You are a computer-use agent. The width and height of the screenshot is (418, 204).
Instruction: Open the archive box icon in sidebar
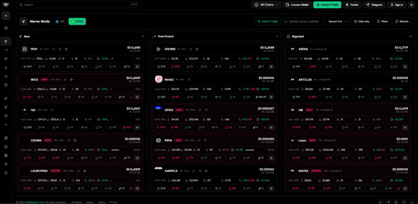6,85
